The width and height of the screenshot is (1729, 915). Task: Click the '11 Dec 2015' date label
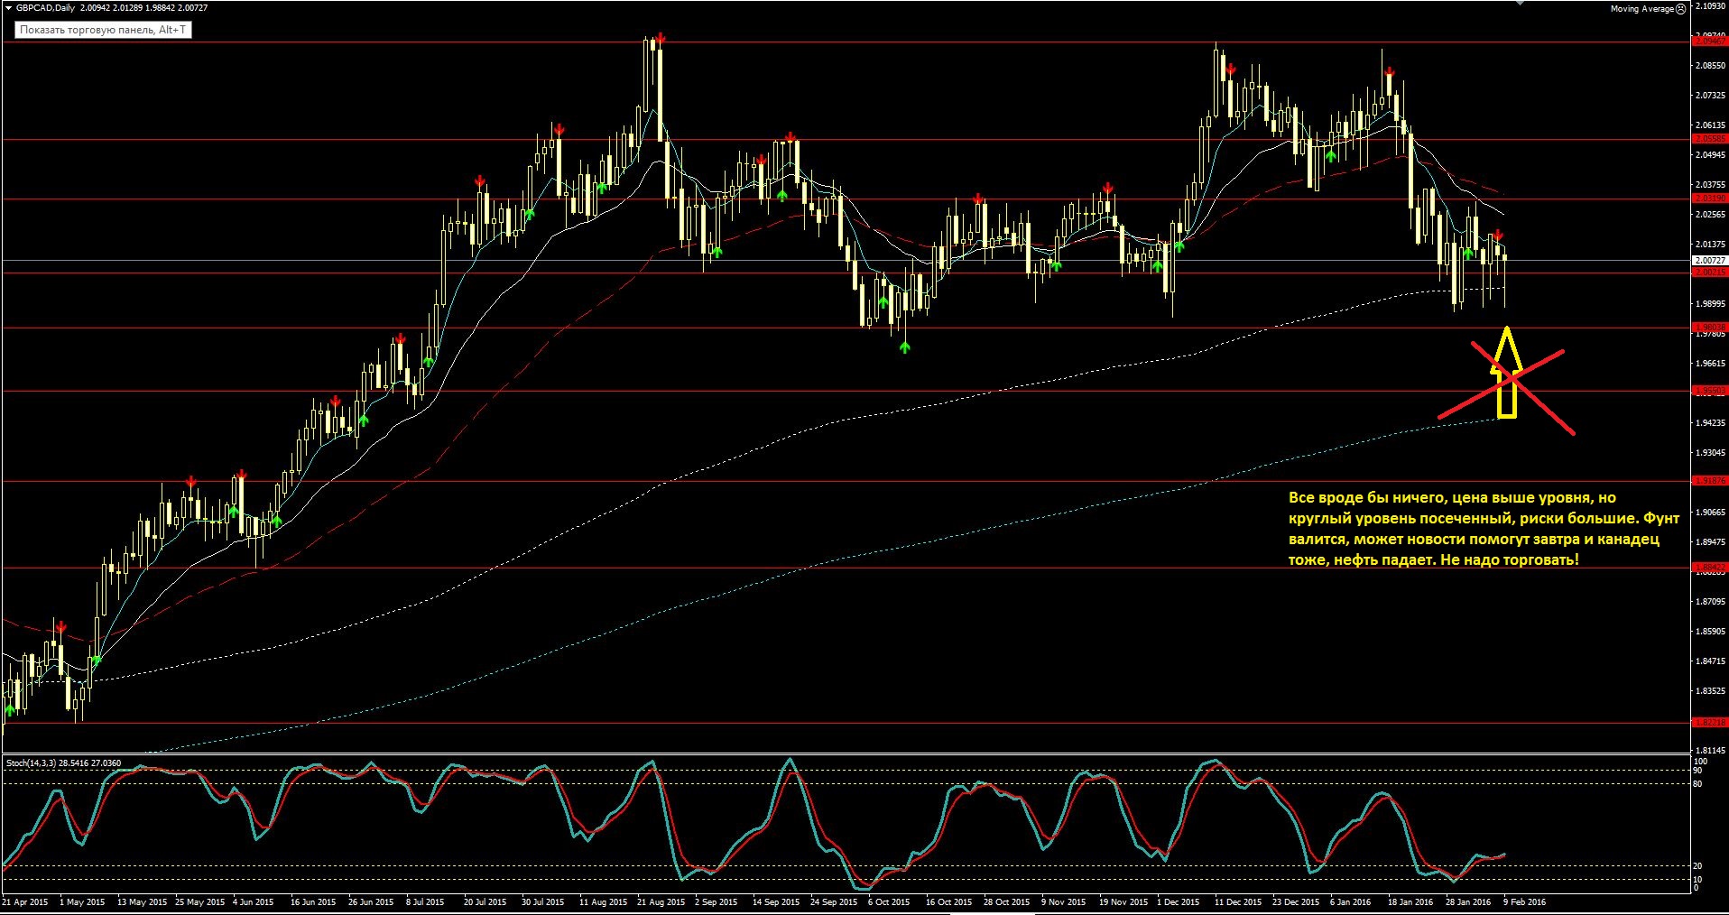click(1238, 901)
